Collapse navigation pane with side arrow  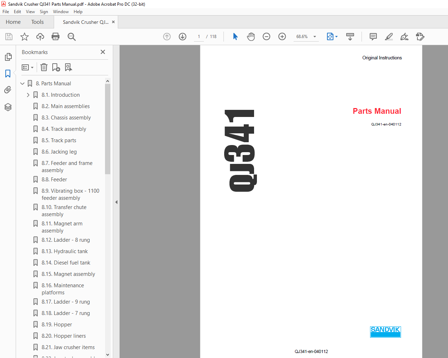[116, 202]
